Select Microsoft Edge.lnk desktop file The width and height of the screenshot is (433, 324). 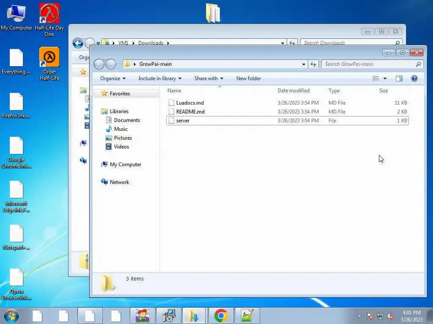pos(16,196)
